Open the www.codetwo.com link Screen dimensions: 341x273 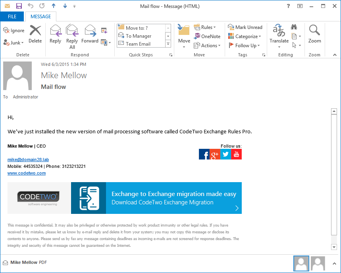(x=27, y=173)
